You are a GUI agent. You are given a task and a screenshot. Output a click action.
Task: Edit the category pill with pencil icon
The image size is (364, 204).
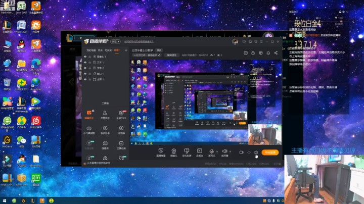tap(147, 55)
